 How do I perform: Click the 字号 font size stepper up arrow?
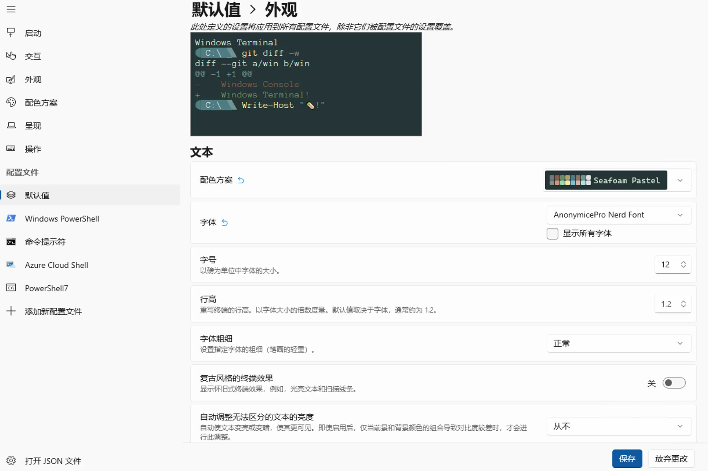(683, 262)
